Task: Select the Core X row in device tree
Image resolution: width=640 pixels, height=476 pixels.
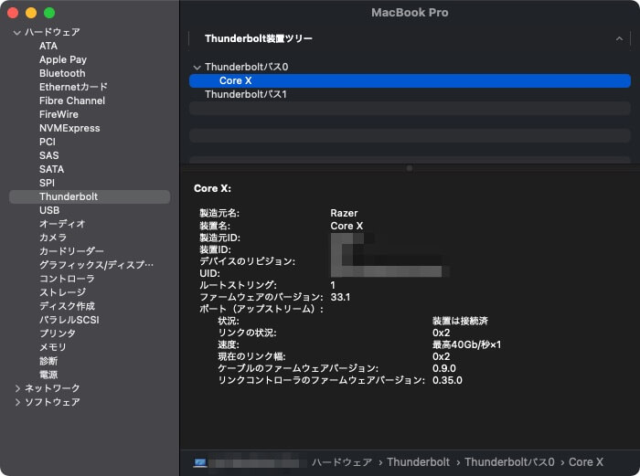Action: 410,80
